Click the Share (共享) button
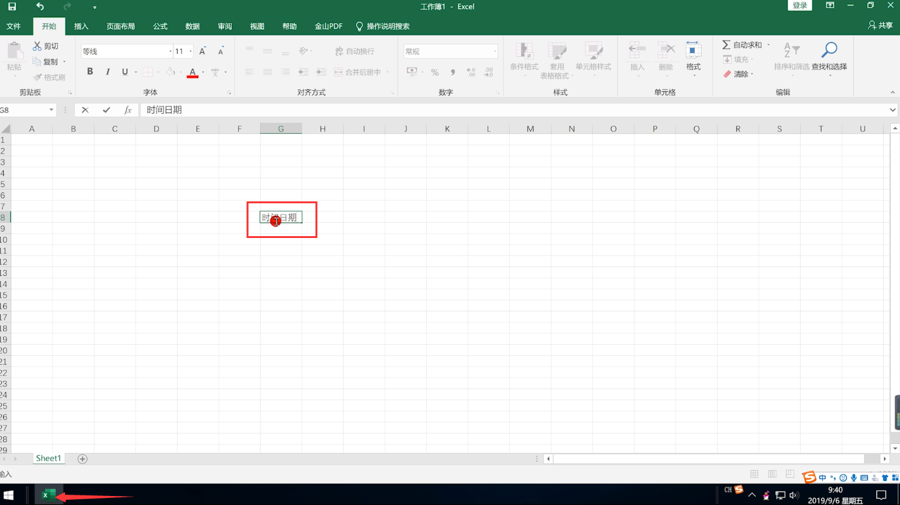The width and height of the screenshot is (900, 505). pyautogui.click(x=880, y=25)
